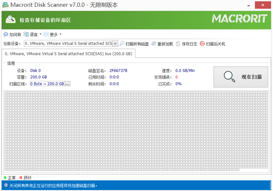Select the VMware Virtual S disk tab
Screen dimensions: 273x191
coord(68,54)
